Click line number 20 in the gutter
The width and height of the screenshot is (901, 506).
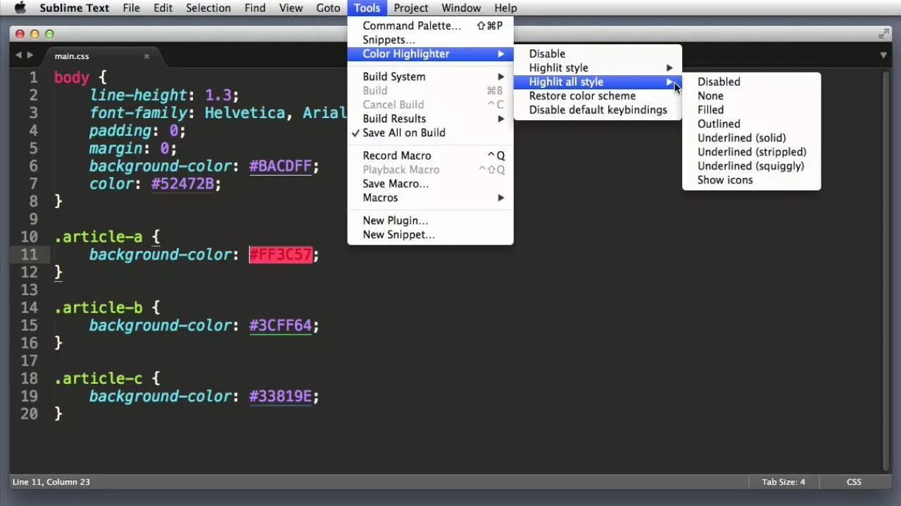point(29,414)
